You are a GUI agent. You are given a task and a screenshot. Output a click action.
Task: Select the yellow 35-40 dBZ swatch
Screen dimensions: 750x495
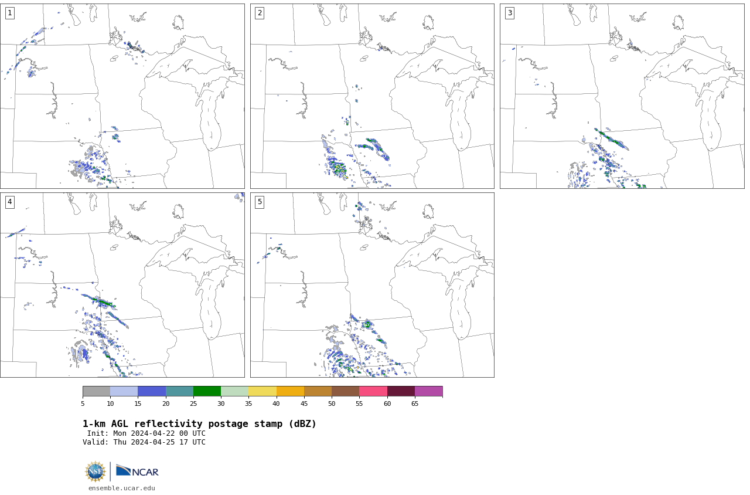pyautogui.click(x=262, y=391)
